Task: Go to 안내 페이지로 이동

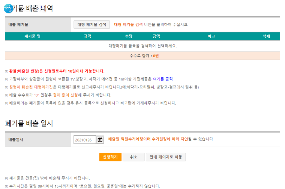Action: [165, 157]
